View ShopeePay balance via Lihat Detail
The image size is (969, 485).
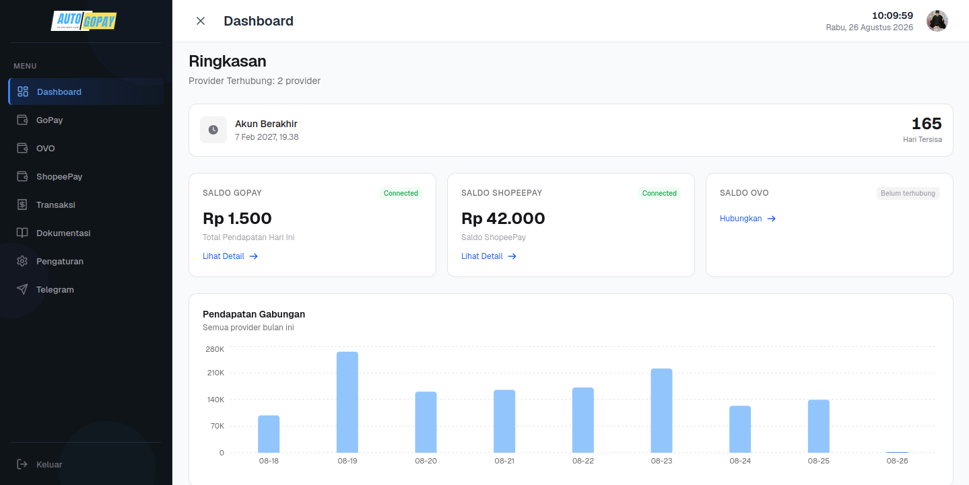tap(489, 256)
